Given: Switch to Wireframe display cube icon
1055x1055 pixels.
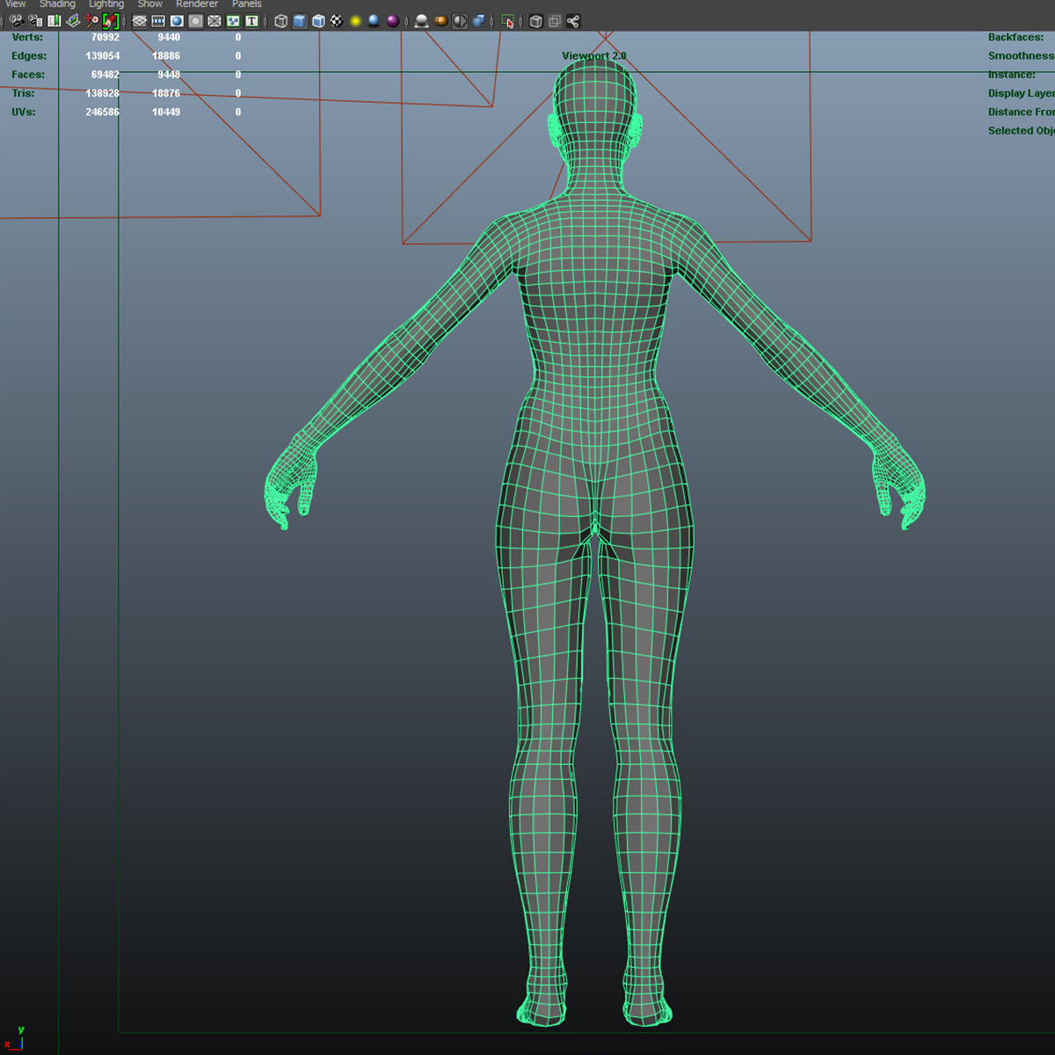Looking at the screenshot, I should tap(281, 21).
